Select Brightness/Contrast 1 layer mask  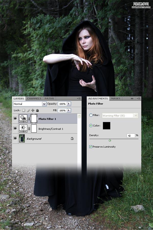coord(34,128)
